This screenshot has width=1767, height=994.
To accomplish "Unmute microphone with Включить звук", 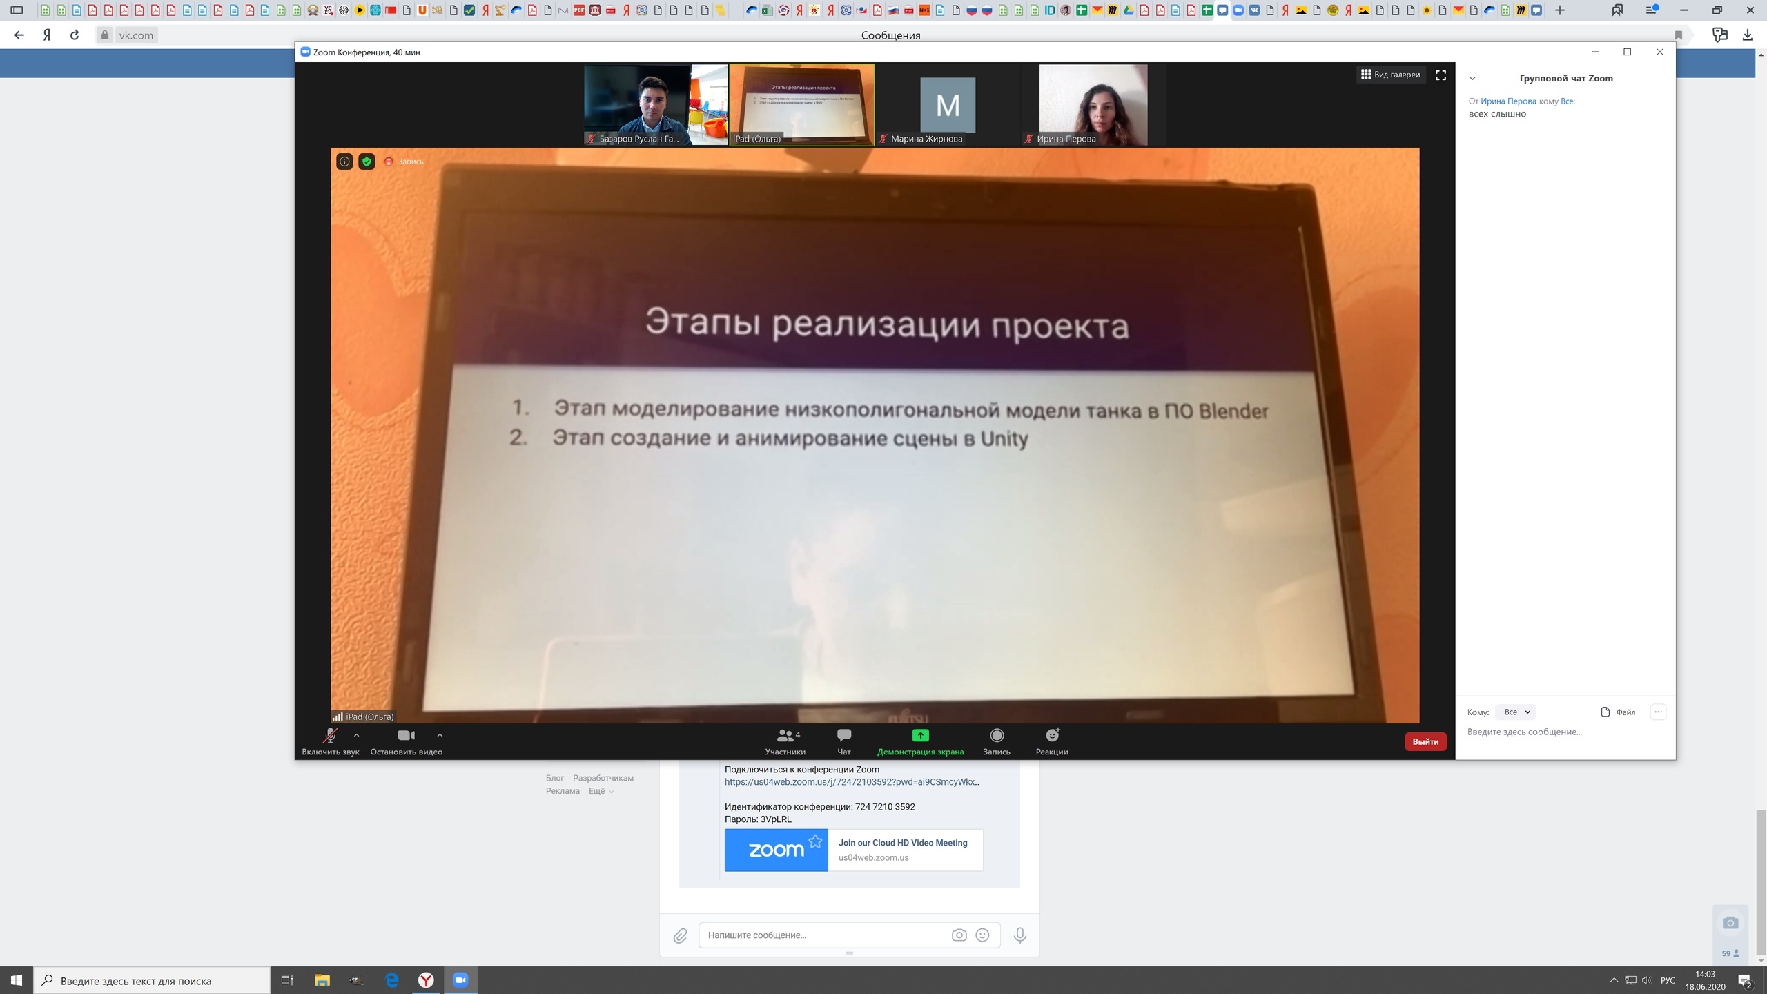I will 330,741.
